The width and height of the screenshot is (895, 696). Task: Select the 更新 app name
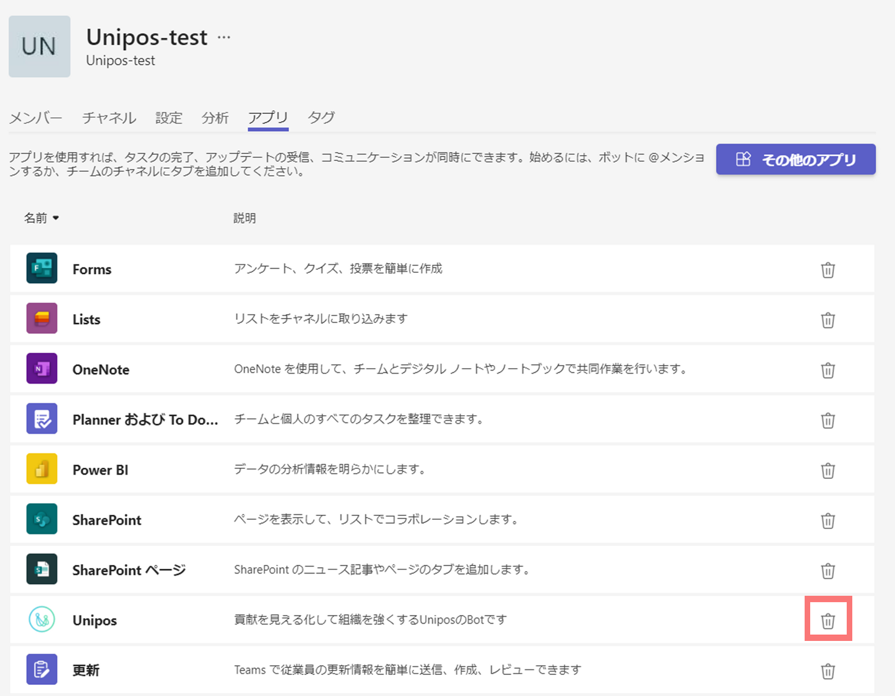(x=86, y=670)
